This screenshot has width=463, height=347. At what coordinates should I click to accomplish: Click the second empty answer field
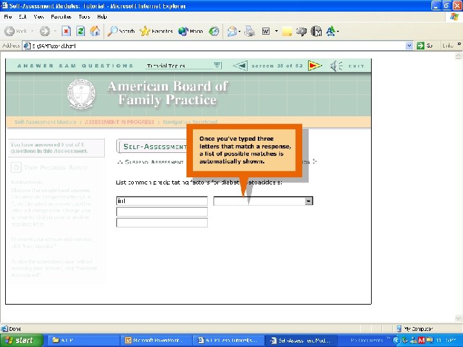coord(162,211)
